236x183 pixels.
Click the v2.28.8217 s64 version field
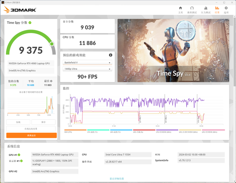(128, 162)
